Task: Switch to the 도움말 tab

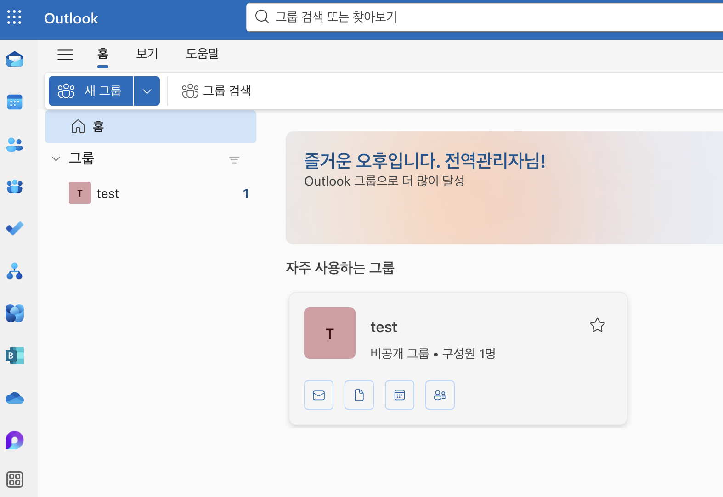Action: (203, 54)
